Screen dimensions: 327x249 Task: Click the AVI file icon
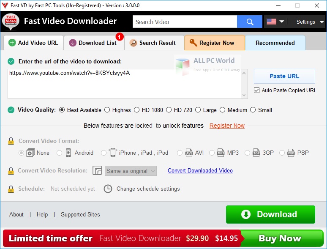point(189,153)
